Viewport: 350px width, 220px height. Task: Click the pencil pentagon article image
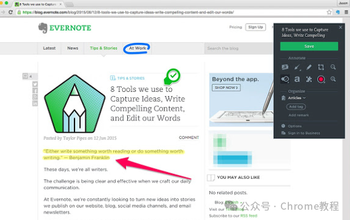click(x=74, y=104)
